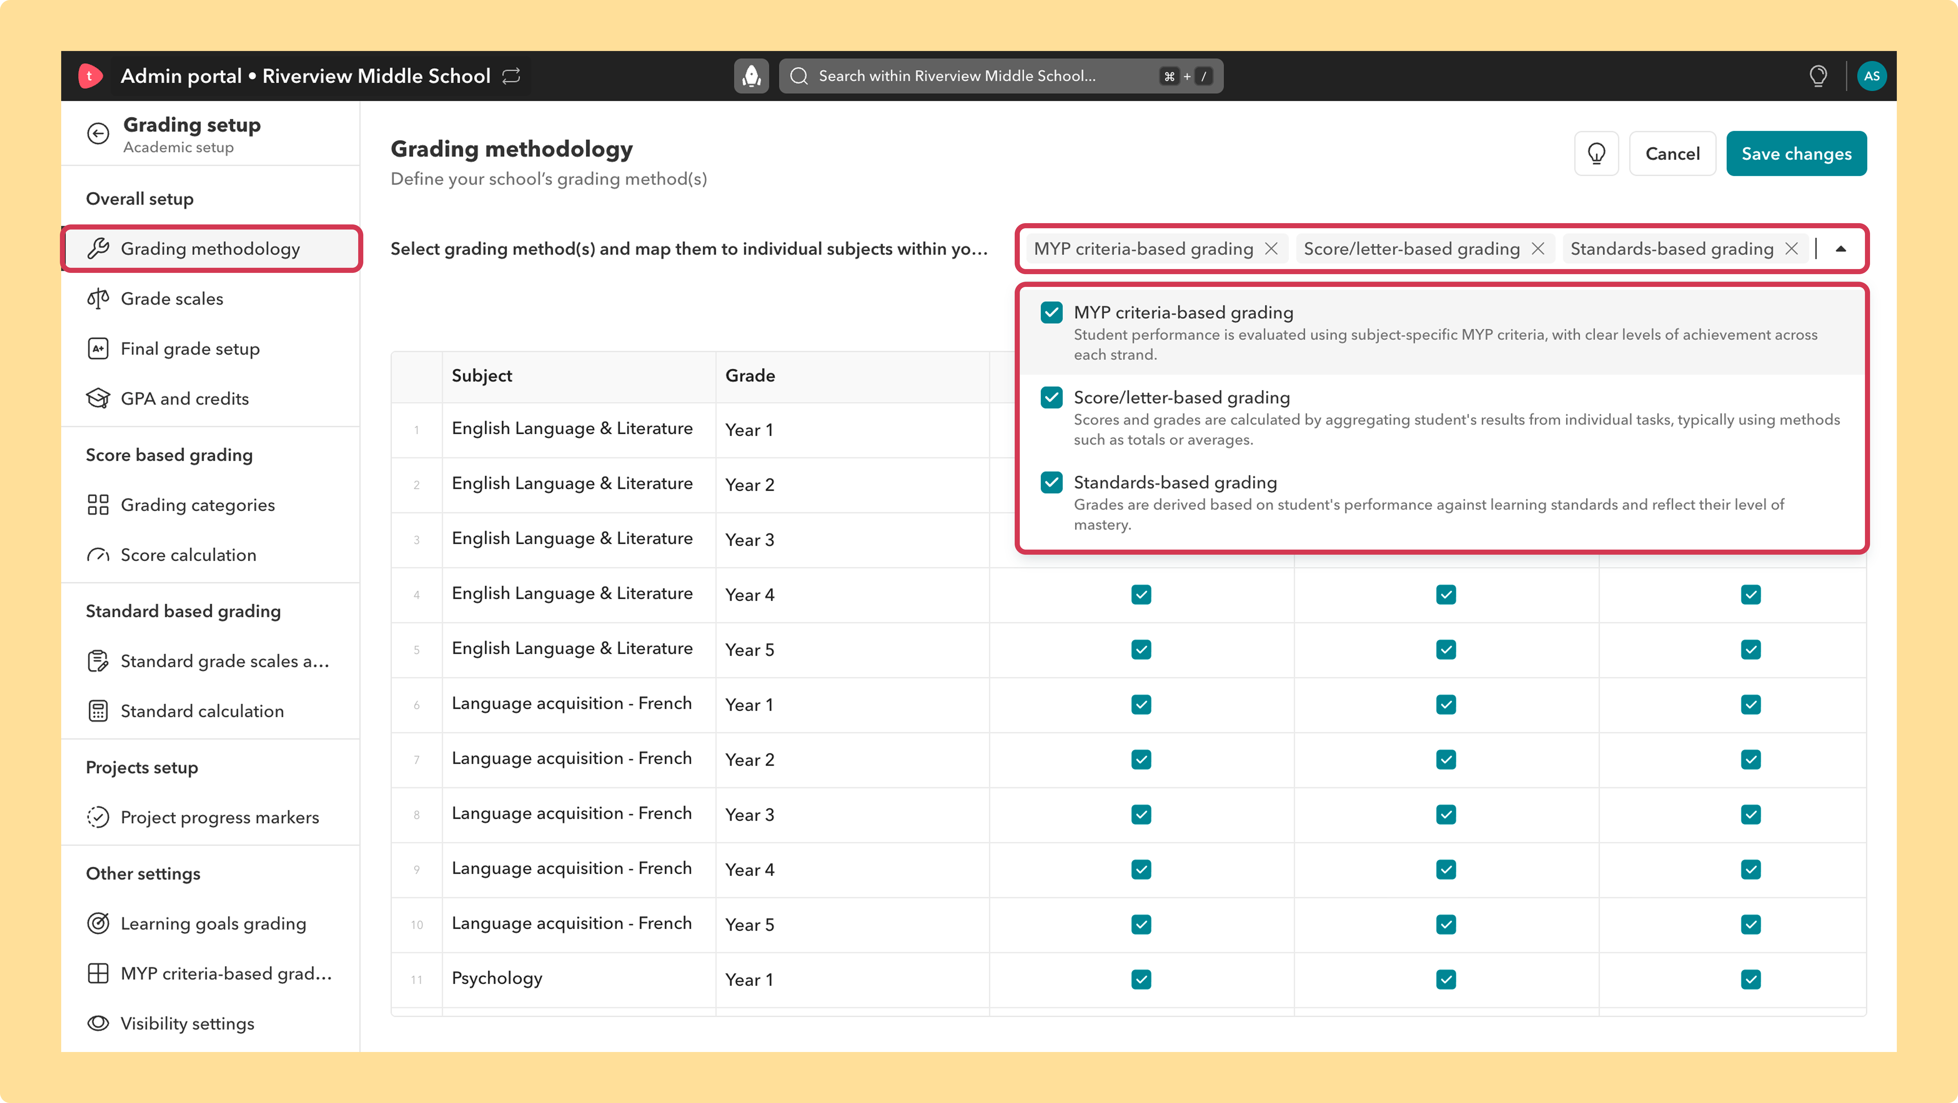The width and height of the screenshot is (1958, 1103).
Task: Uncheck MYP criteria-based grading in dropdown
Action: click(1052, 312)
